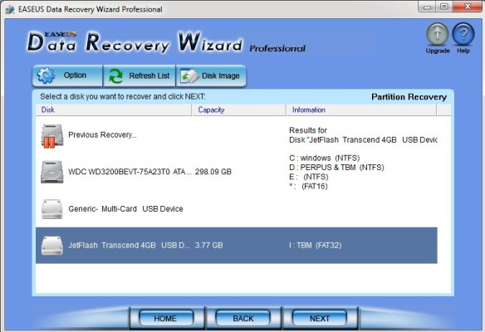The width and height of the screenshot is (485, 332).
Task: Click the Disk Image icon
Action: pos(189,76)
